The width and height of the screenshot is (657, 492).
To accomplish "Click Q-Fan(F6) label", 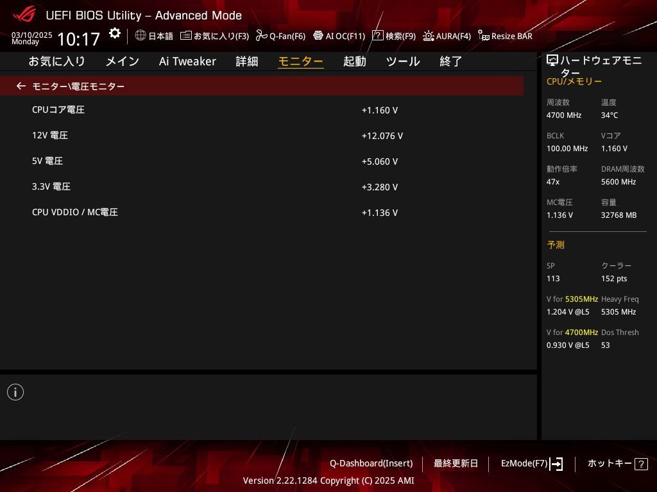I will 287,36.
